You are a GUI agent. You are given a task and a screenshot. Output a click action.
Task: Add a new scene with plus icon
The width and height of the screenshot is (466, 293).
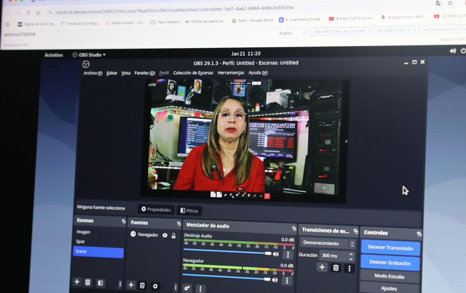click(77, 282)
